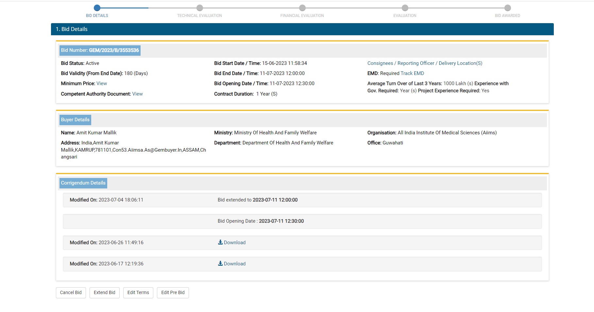The width and height of the screenshot is (594, 312).
Task: Click the Bid Awarded step circle
Action: (507, 8)
